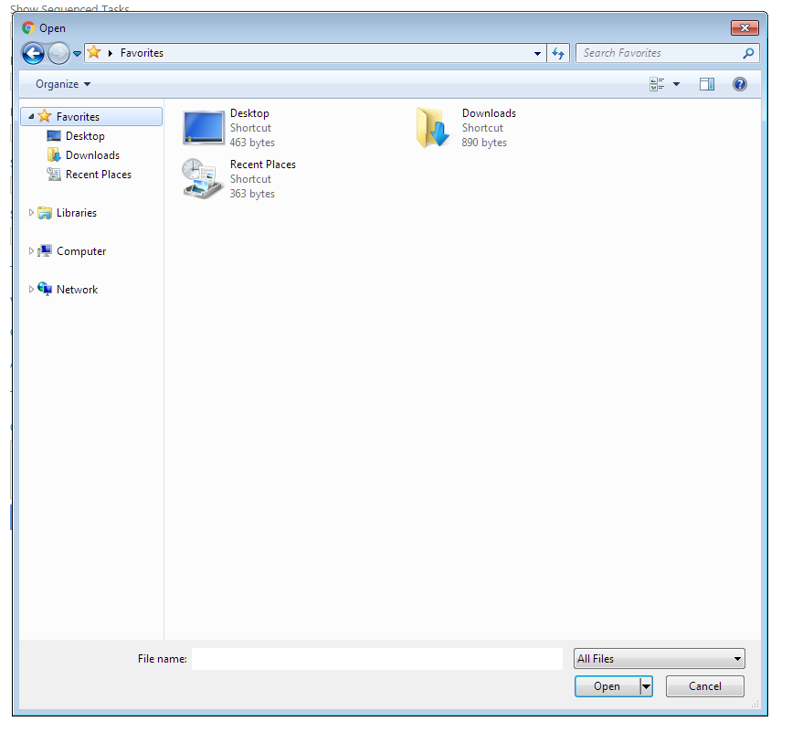Open the Organize menu
Screen dimensions: 792x743
63,84
